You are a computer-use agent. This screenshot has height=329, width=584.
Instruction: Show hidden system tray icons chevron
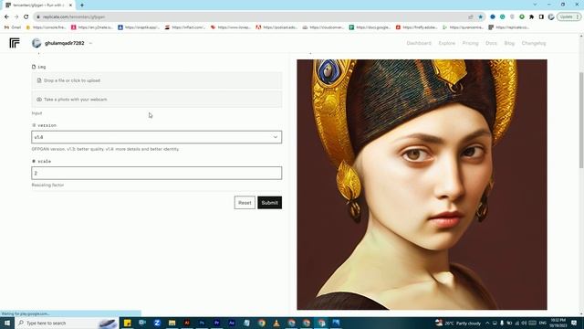point(487,323)
